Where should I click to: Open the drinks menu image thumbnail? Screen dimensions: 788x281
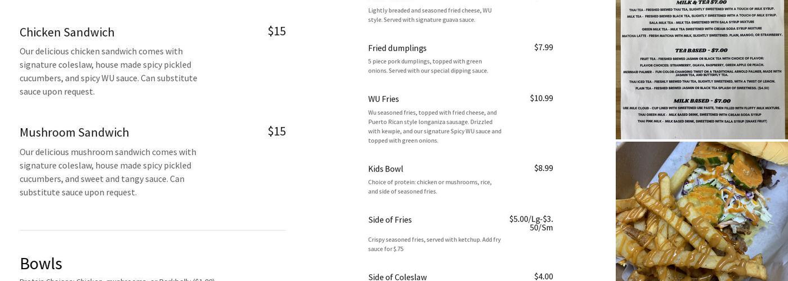pos(701,69)
